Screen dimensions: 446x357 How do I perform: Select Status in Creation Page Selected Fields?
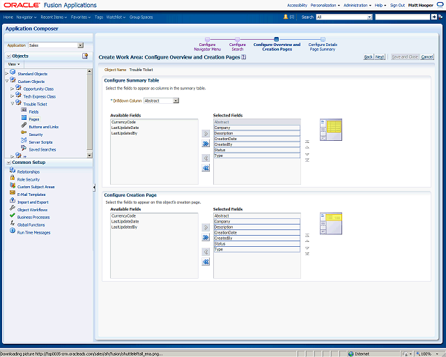(x=257, y=243)
